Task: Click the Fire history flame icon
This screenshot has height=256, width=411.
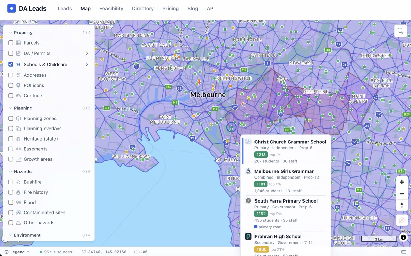Action: [x=18, y=192]
